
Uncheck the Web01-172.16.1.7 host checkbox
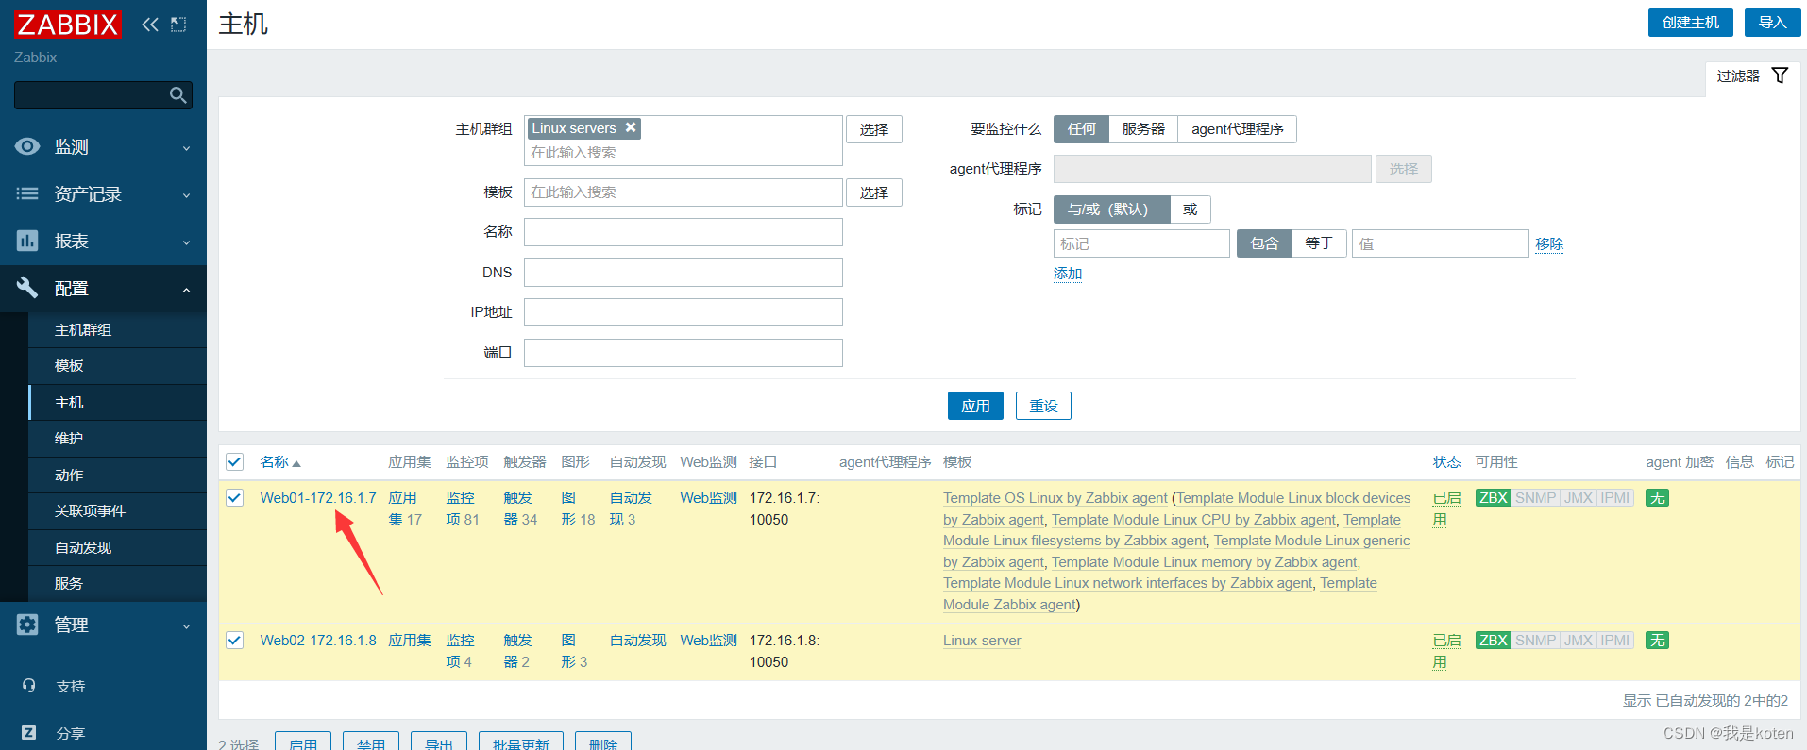[235, 498]
